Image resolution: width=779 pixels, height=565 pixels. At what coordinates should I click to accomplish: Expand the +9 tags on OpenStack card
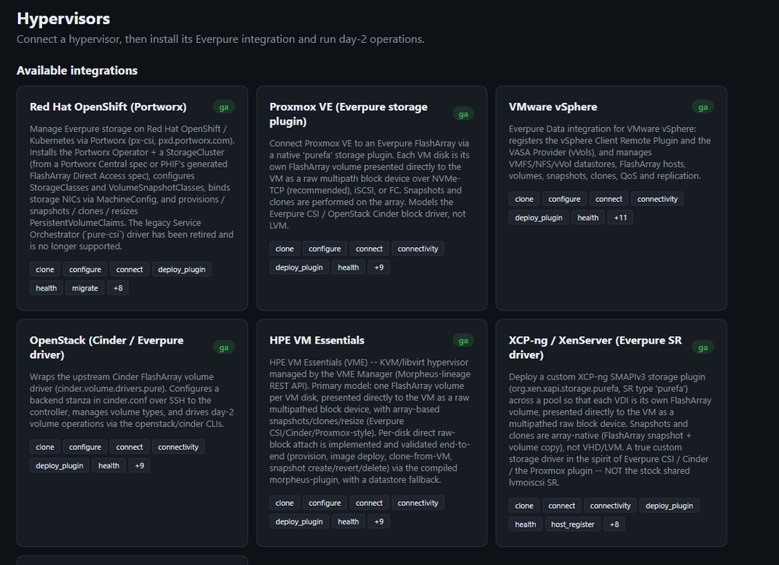(x=139, y=466)
